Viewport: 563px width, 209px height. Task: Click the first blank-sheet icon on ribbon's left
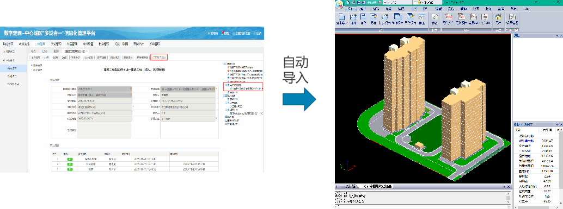pyautogui.click(x=342, y=16)
